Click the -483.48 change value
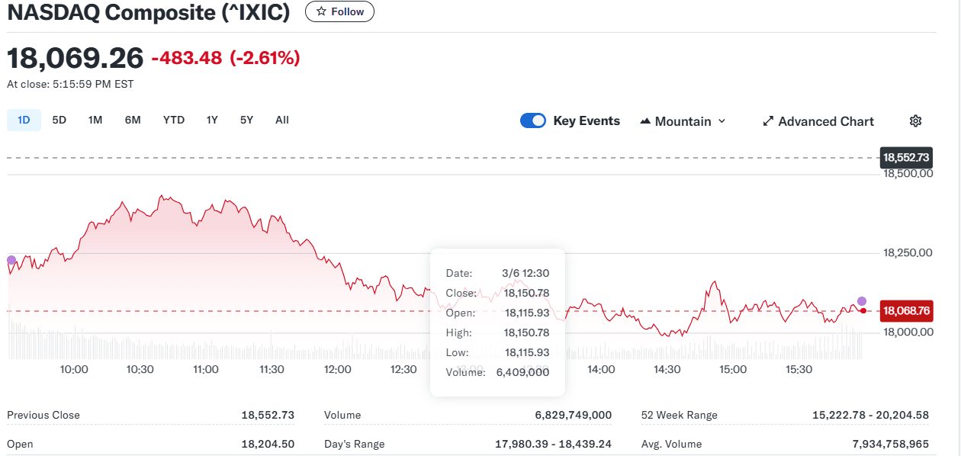961x456 pixels. [x=187, y=58]
